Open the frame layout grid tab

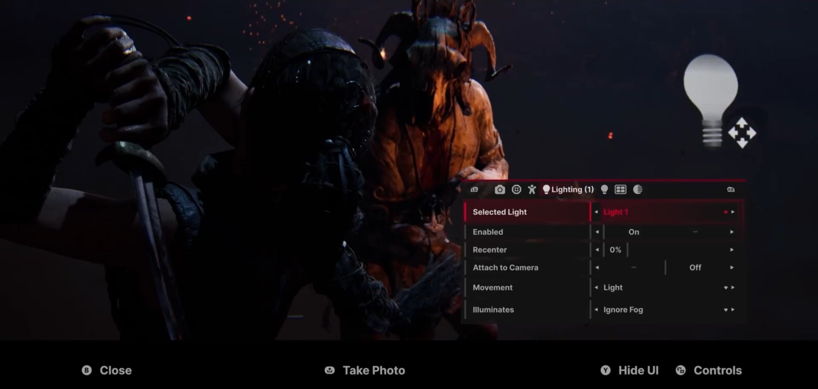click(620, 190)
